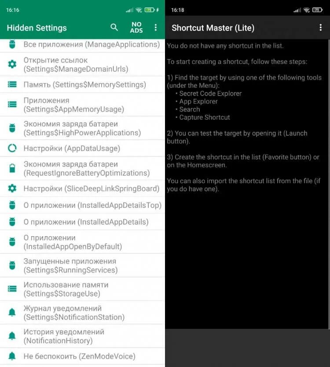The height and width of the screenshot is (367, 330).
Task: Tap Android icon beside RunningServices
Action: [12, 265]
